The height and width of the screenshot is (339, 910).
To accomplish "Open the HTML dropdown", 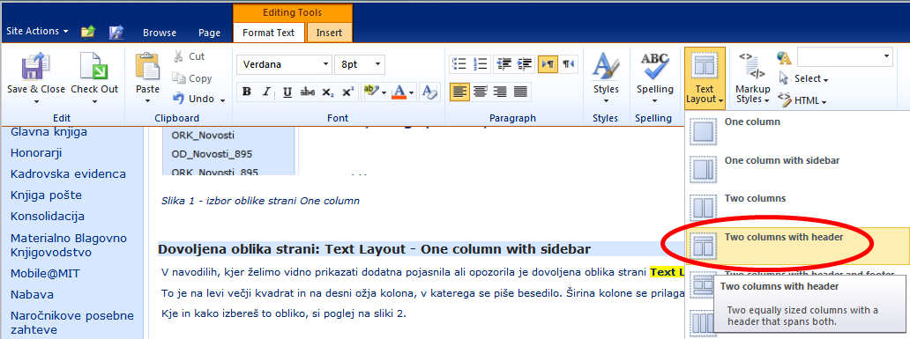I will 802,100.
